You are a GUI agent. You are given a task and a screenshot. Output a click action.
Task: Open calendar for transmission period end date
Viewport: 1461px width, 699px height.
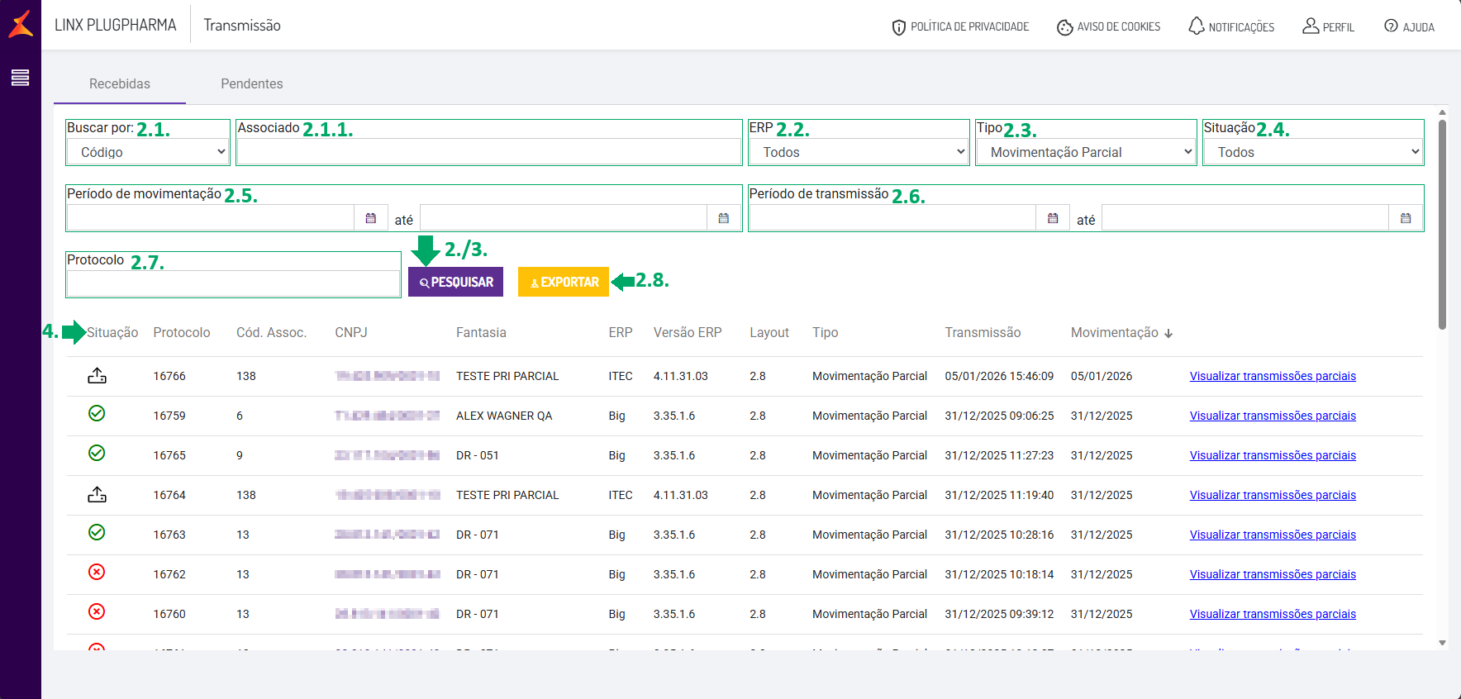click(1405, 218)
